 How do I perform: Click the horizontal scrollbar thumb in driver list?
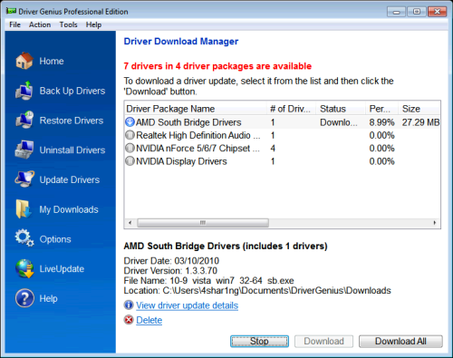pos(203,223)
